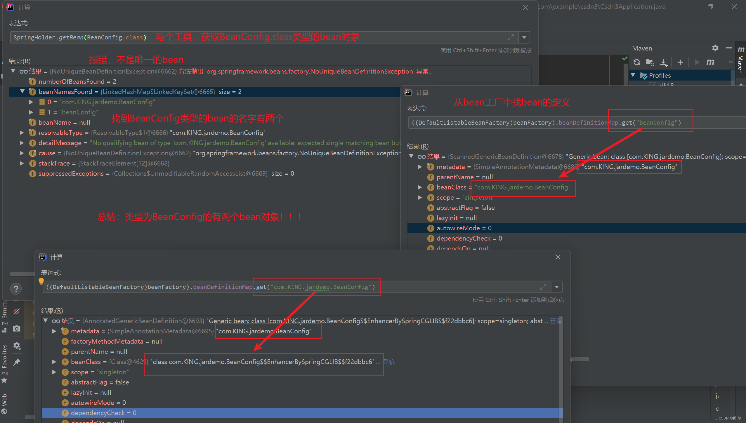Click Maven run build play icon
Image resolution: width=746 pixels, height=423 pixels.
coord(697,62)
